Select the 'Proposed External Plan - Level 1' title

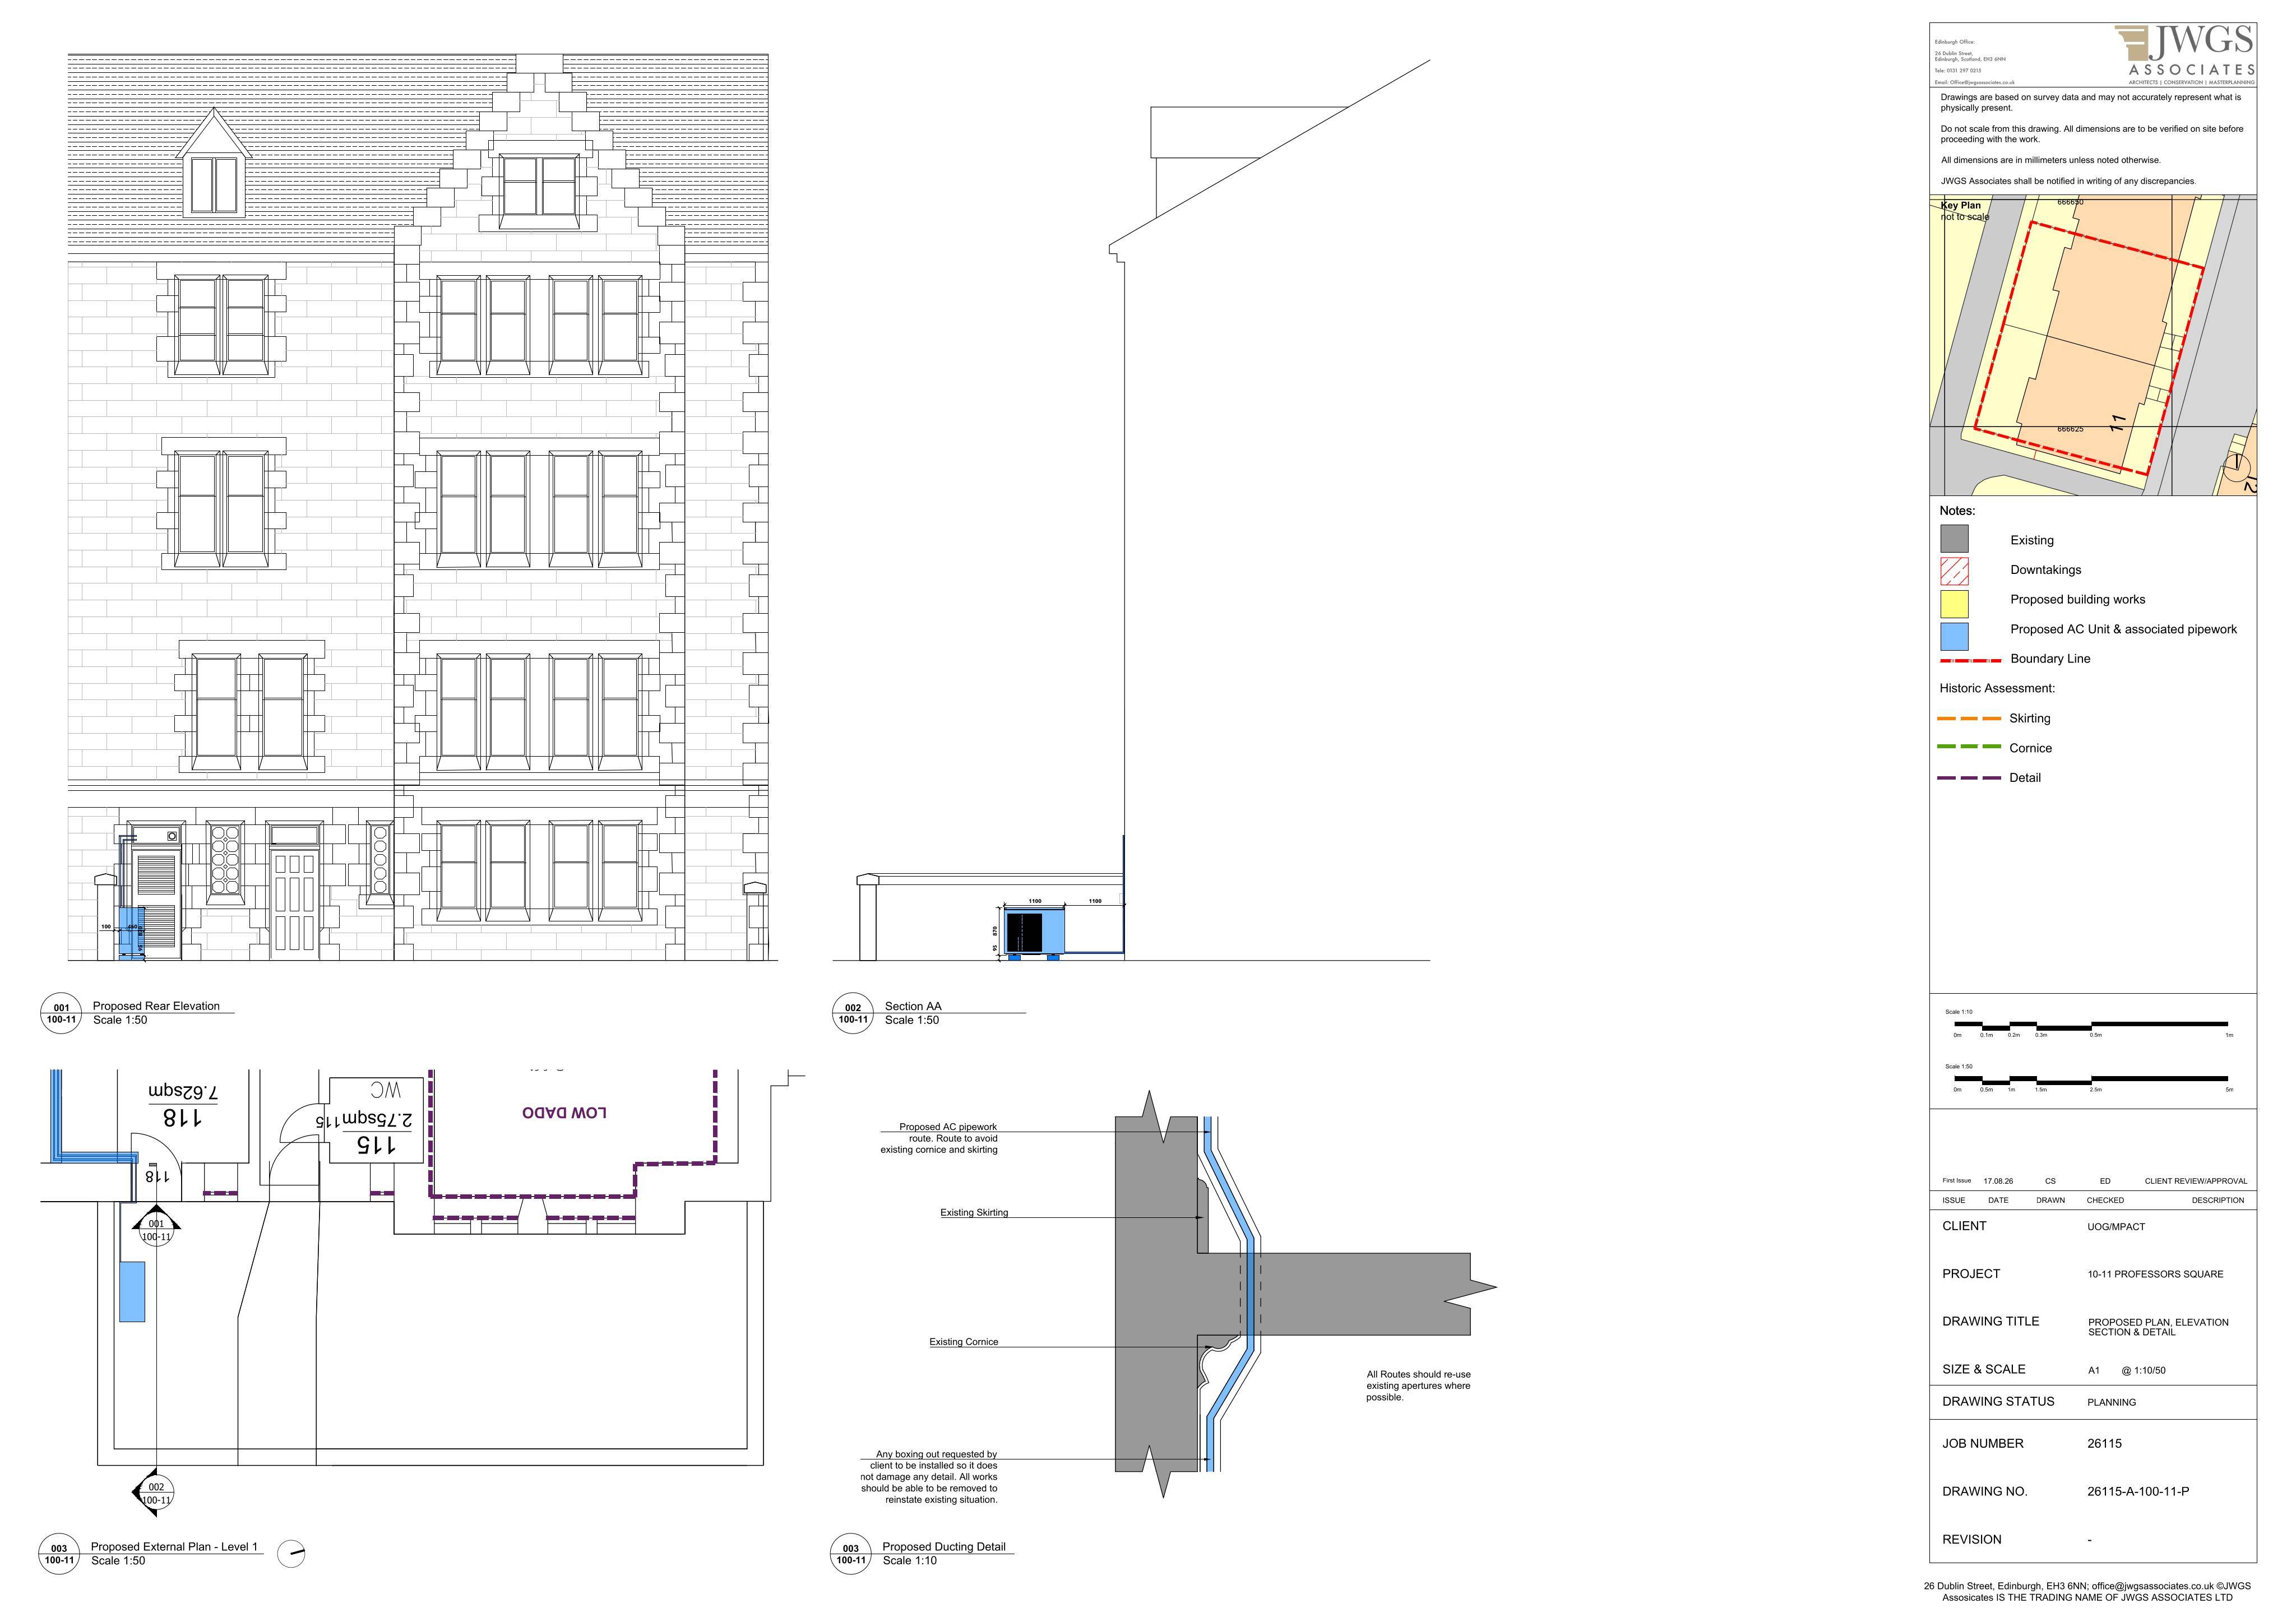click(x=174, y=1546)
